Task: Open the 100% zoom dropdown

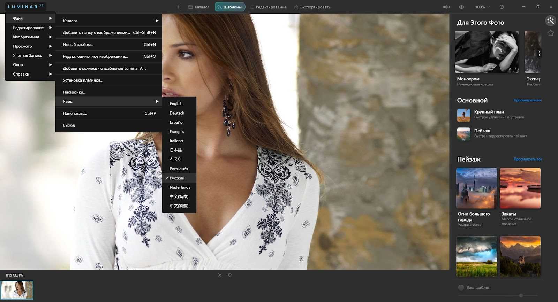Action: coord(482,7)
